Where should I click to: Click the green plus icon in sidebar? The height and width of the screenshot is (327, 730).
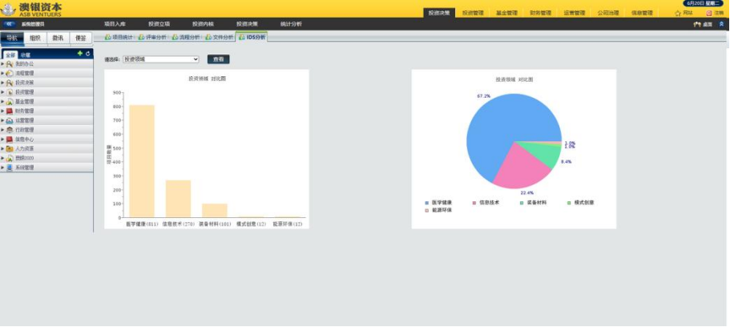(79, 54)
